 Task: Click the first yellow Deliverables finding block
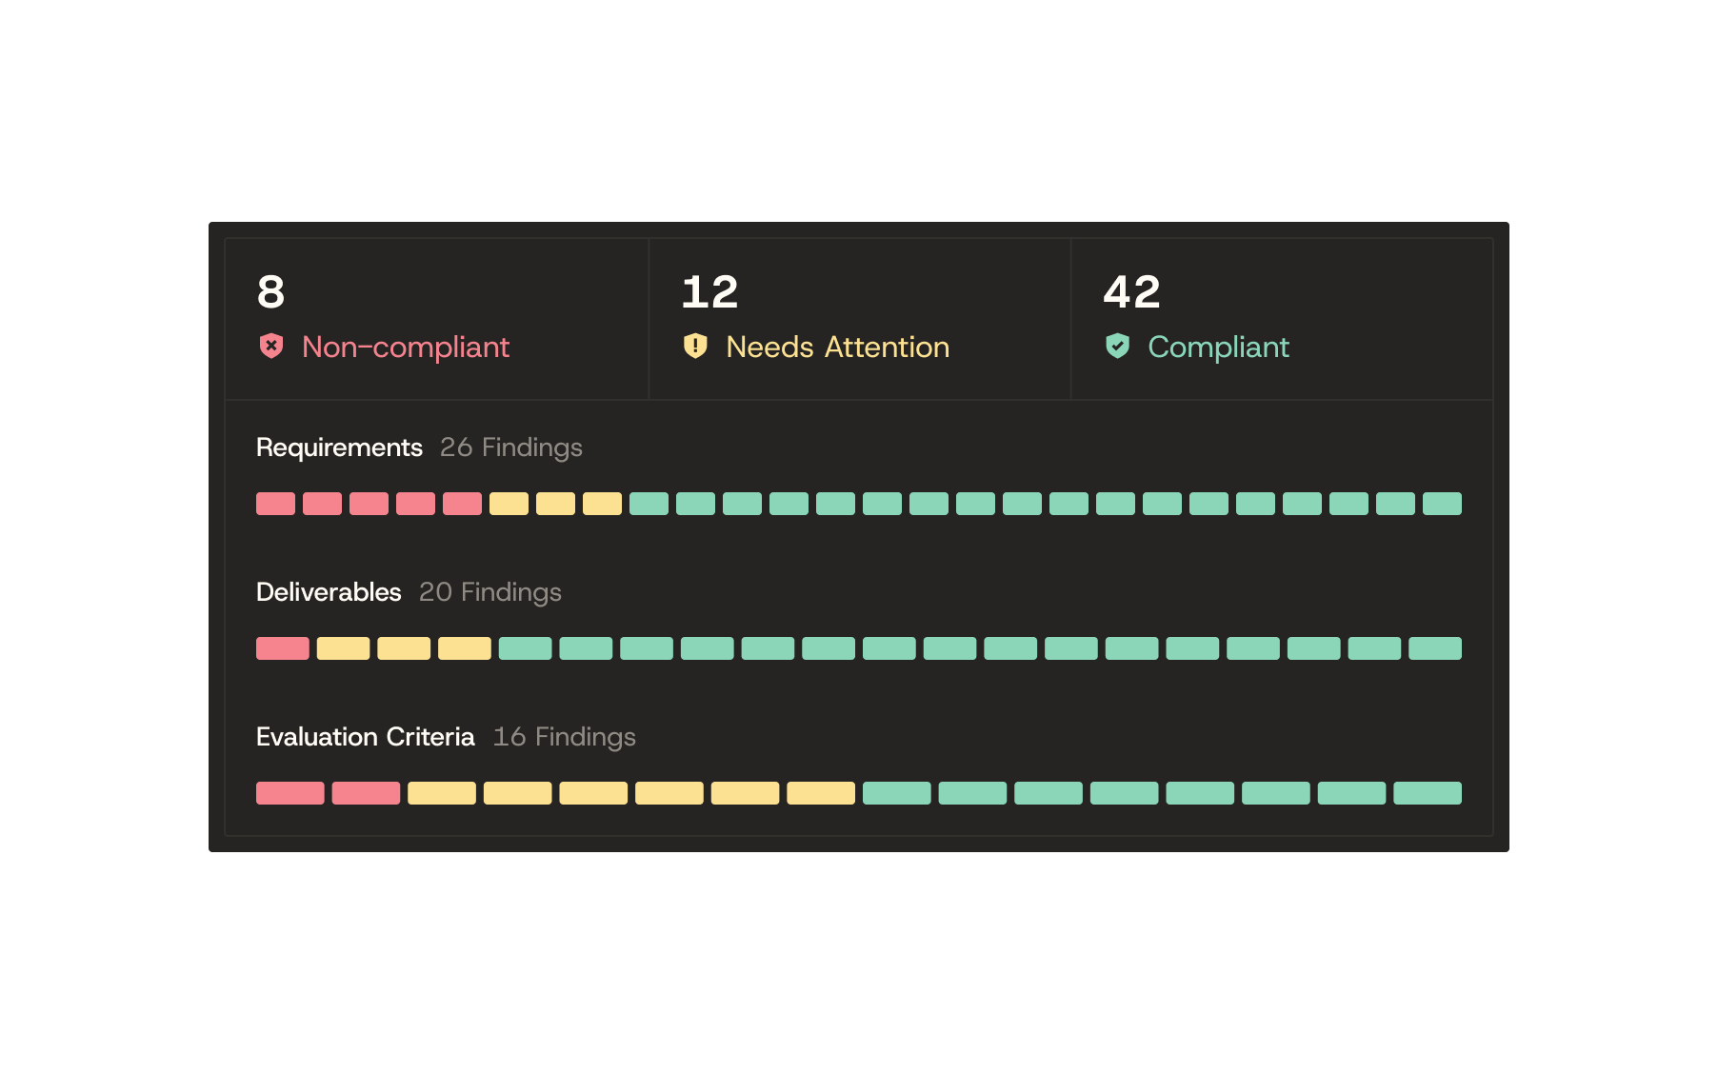(x=343, y=648)
